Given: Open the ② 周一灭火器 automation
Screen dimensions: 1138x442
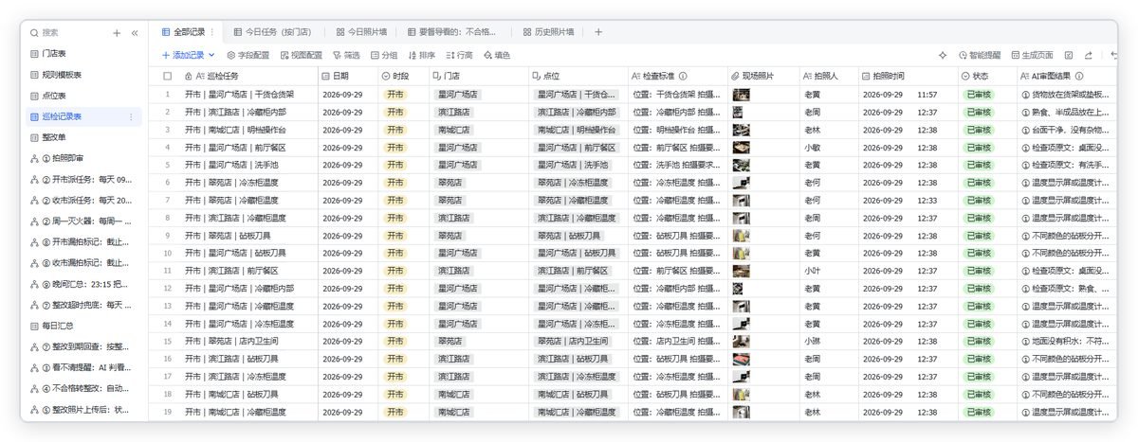Looking at the screenshot, I should click(x=82, y=221).
